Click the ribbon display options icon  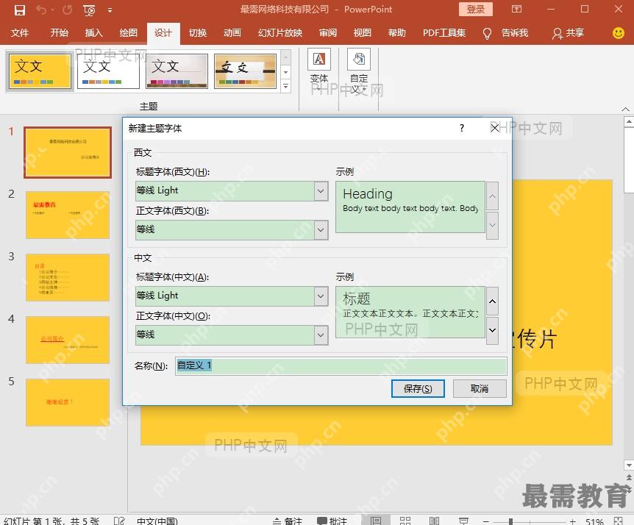(517, 10)
